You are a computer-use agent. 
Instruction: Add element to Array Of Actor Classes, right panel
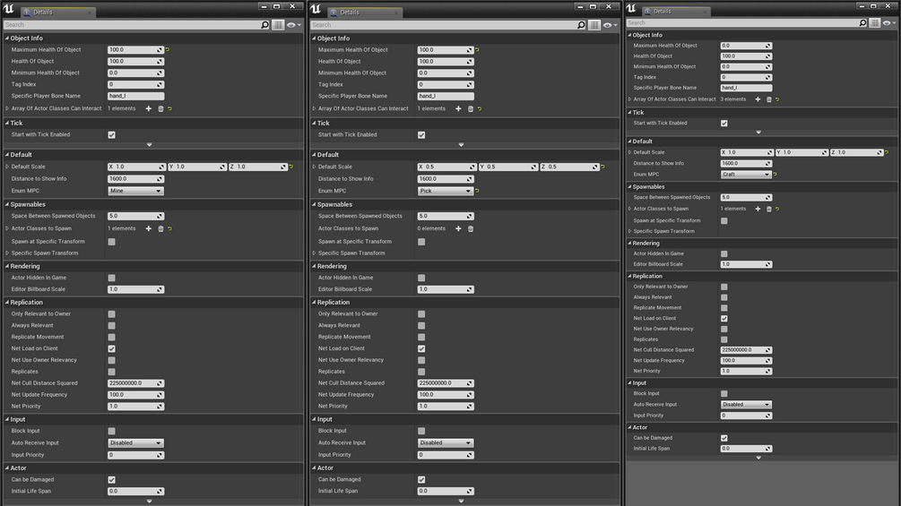pos(758,99)
